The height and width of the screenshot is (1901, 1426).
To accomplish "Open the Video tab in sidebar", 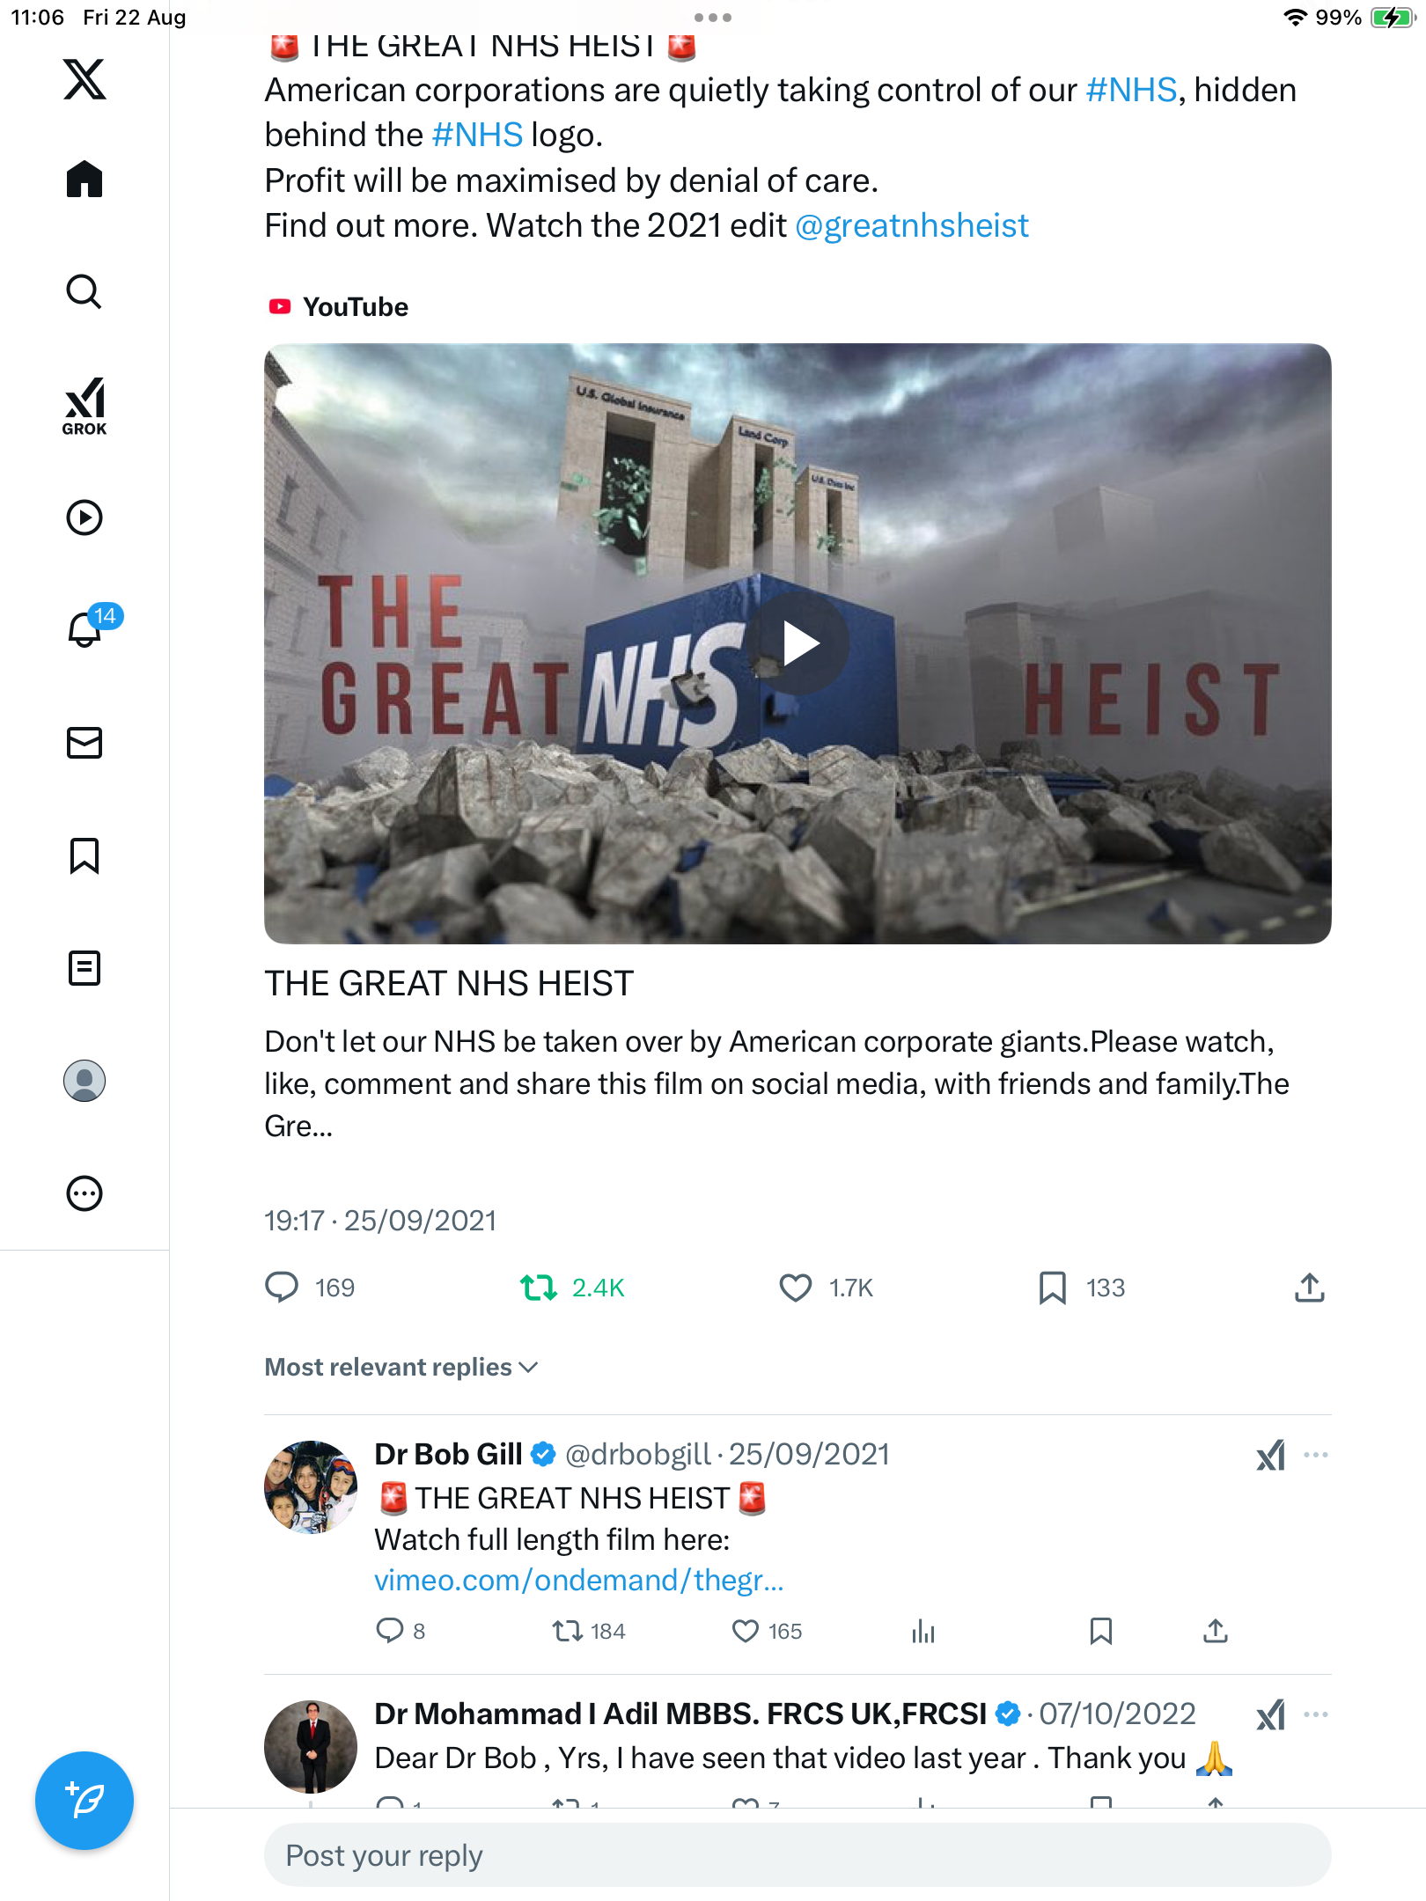I will point(85,517).
